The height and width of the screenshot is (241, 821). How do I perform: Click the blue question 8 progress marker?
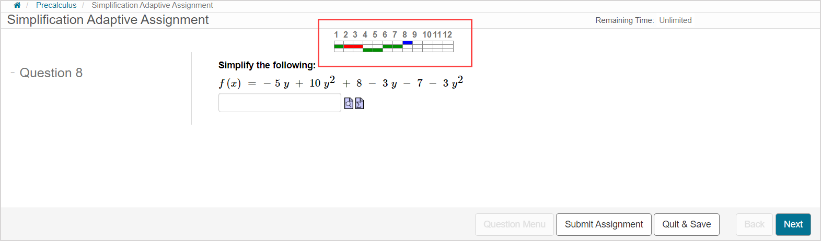pos(408,43)
